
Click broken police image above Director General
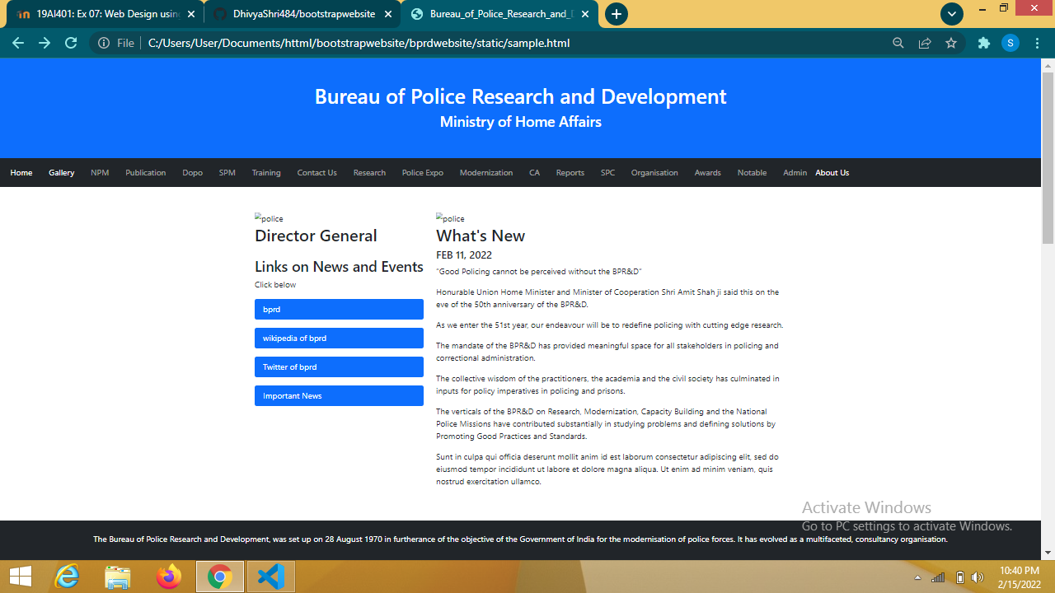click(x=269, y=218)
